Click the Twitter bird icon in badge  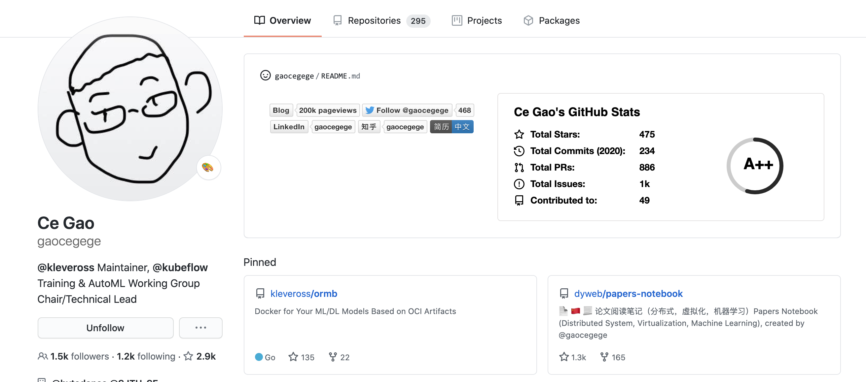370,110
